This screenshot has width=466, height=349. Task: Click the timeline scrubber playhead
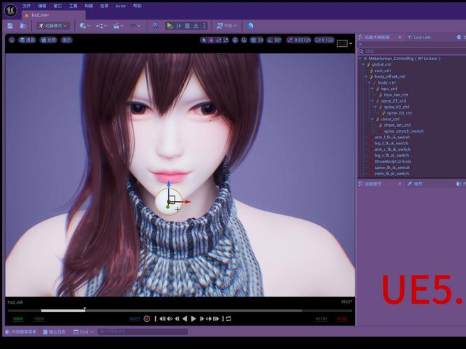pyautogui.click(x=85, y=309)
